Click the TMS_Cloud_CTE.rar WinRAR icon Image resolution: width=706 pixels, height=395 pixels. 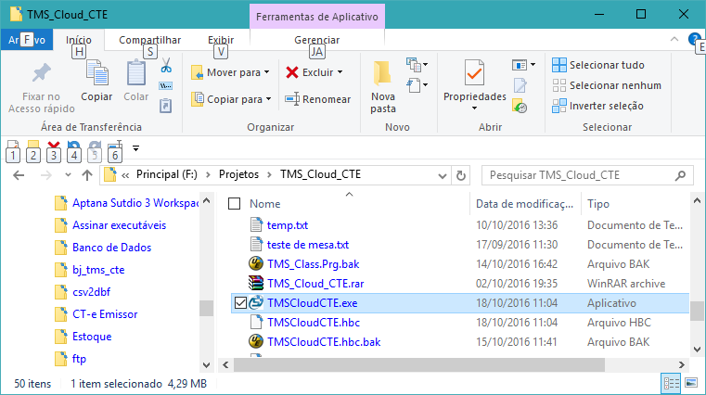click(256, 284)
